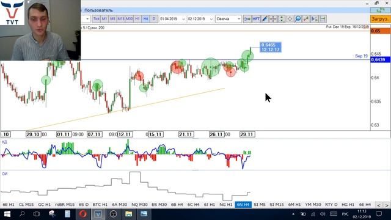
Task: Open the NQ M30 chart tab
Action: point(139,205)
